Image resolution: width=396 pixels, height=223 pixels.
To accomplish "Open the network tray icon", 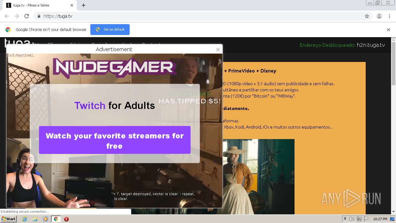I will tap(359, 219).
